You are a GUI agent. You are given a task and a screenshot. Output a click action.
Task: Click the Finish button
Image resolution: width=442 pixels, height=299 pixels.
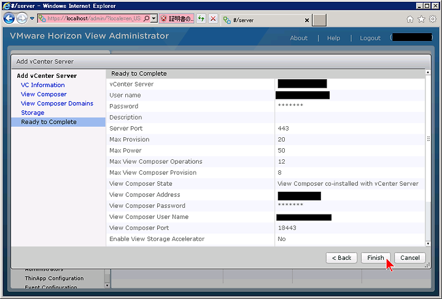376,258
